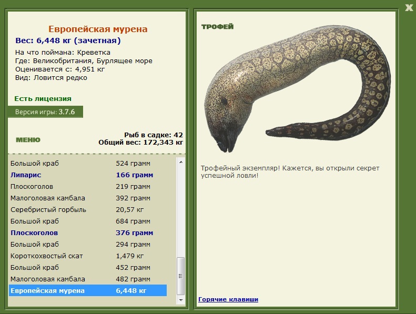Select Большой краб 294 грамм row
Screen dimensions: 416x314
pos(88,244)
